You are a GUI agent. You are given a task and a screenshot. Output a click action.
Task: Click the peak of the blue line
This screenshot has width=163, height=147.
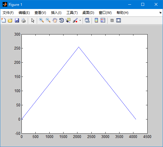click(79, 47)
